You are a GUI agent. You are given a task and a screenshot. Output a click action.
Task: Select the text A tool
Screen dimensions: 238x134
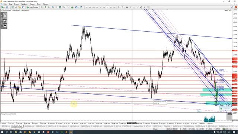(144, 7)
